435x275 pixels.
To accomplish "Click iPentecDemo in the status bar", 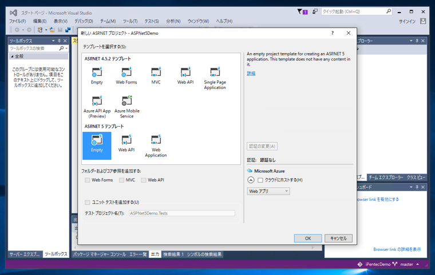I will tap(378, 264).
